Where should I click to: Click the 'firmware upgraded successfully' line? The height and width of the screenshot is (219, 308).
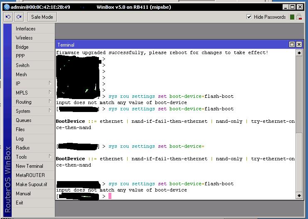click(162, 53)
